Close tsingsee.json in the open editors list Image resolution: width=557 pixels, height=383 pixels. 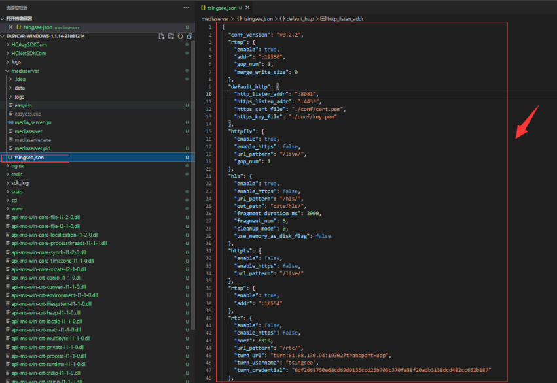pos(10,27)
